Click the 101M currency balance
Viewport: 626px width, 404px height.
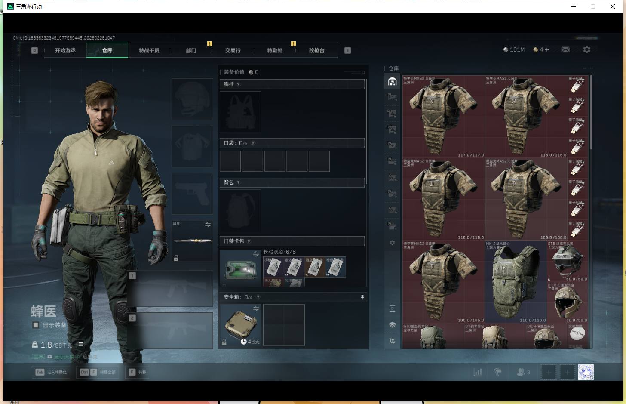click(x=514, y=49)
